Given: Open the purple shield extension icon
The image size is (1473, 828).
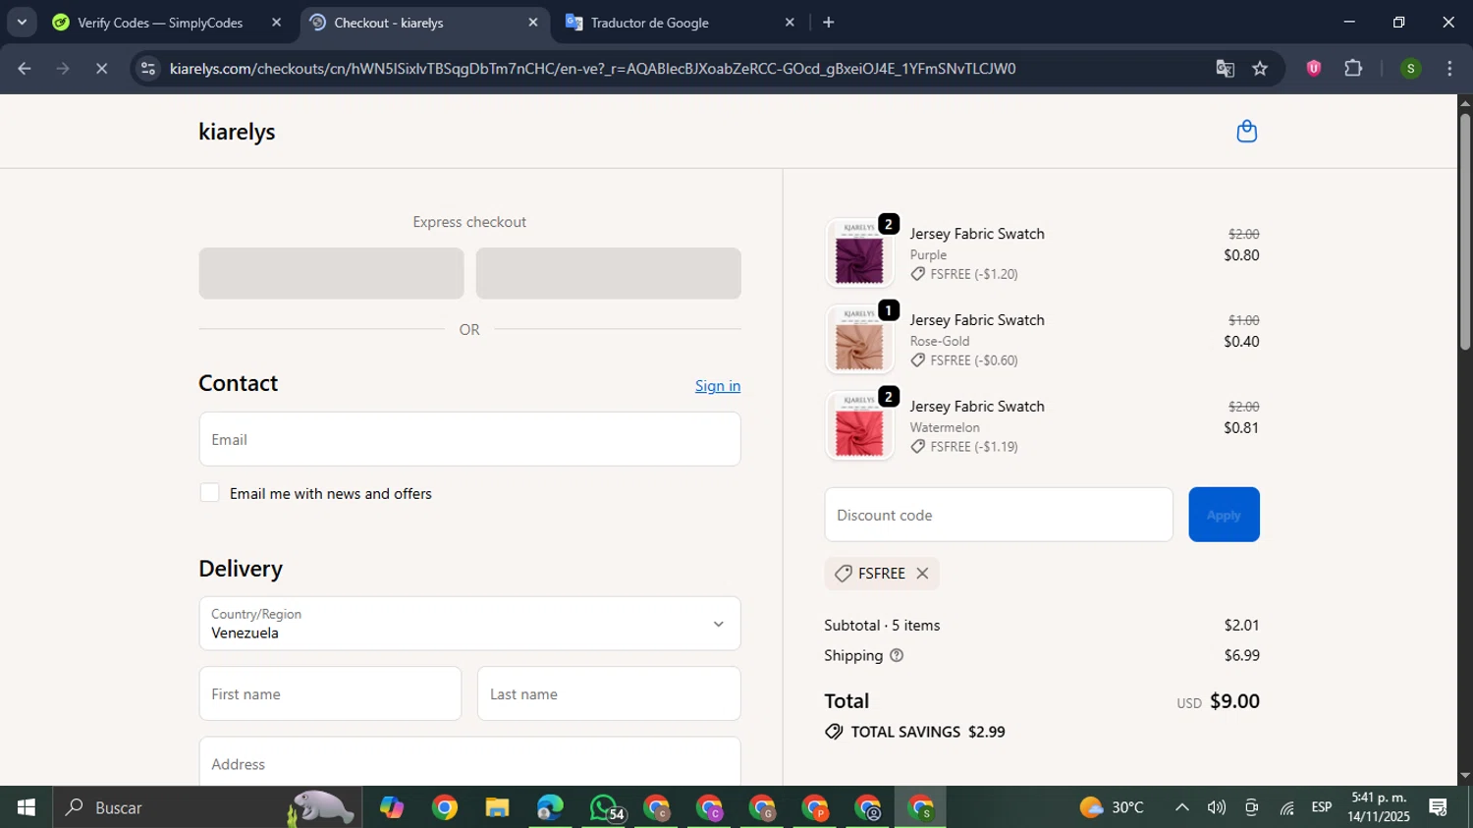Looking at the screenshot, I should click(1313, 69).
